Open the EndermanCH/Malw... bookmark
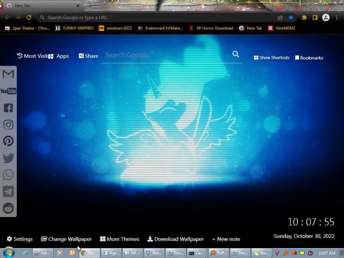The image size is (344, 258). [160, 28]
